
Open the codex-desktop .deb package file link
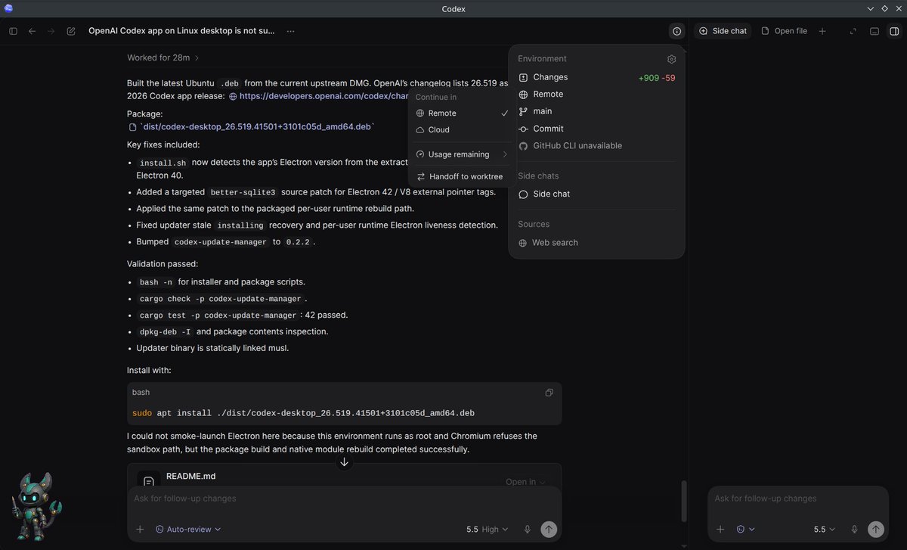pos(252,127)
